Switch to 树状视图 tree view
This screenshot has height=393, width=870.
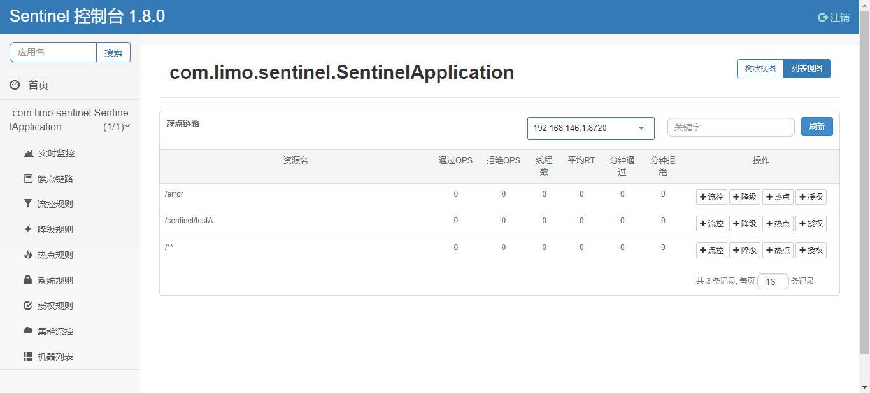coord(760,69)
